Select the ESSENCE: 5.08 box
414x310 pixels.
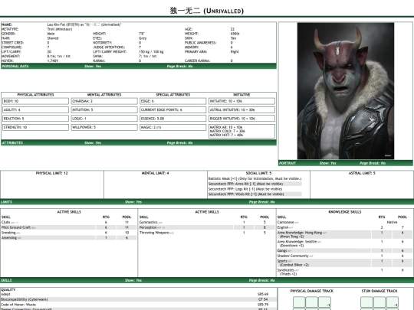(173, 119)
